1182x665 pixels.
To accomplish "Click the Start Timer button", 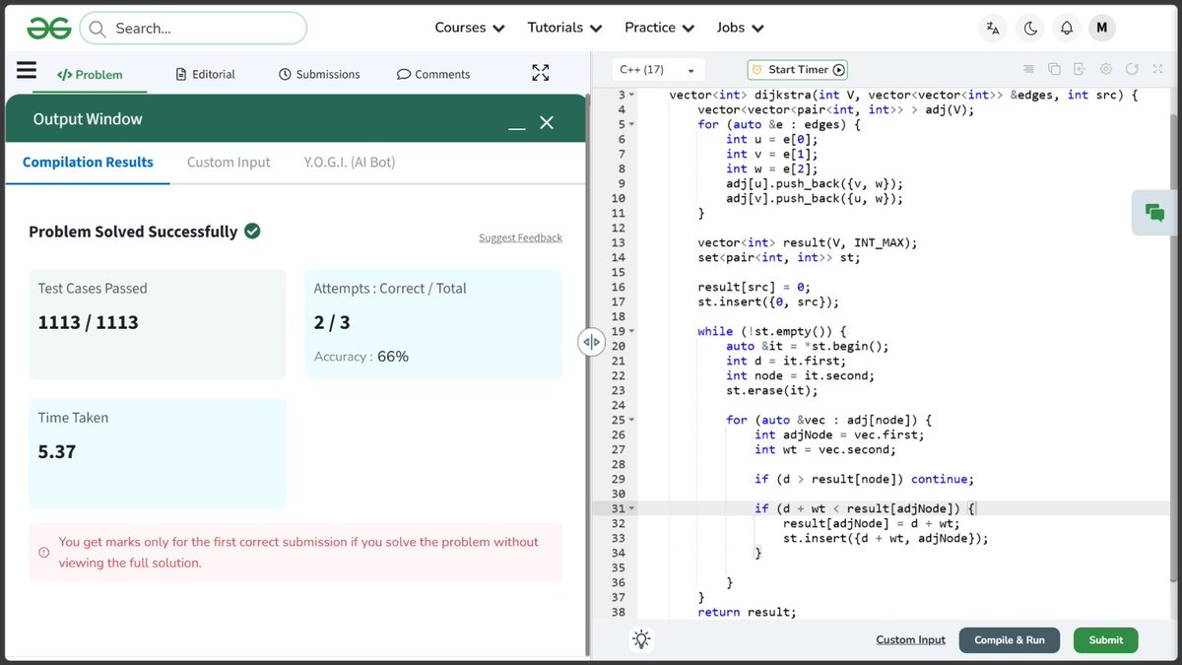I will pyautogui.click(x=798, y=70).
